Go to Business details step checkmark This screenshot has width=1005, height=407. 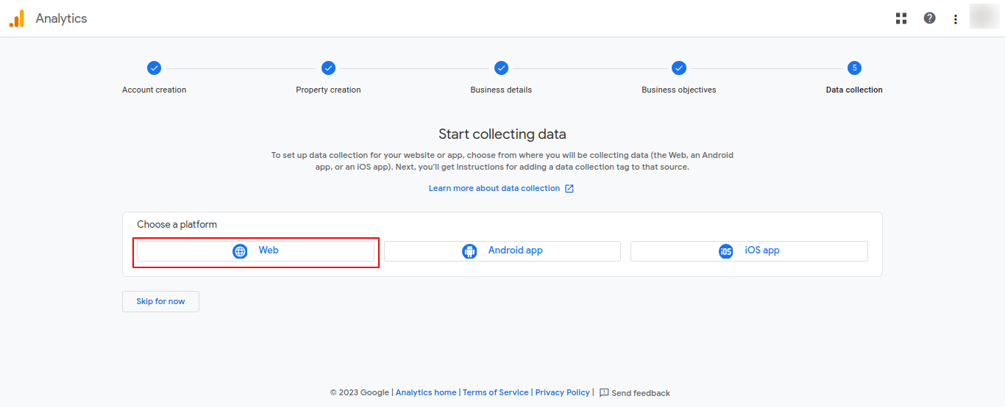[501, 68]
